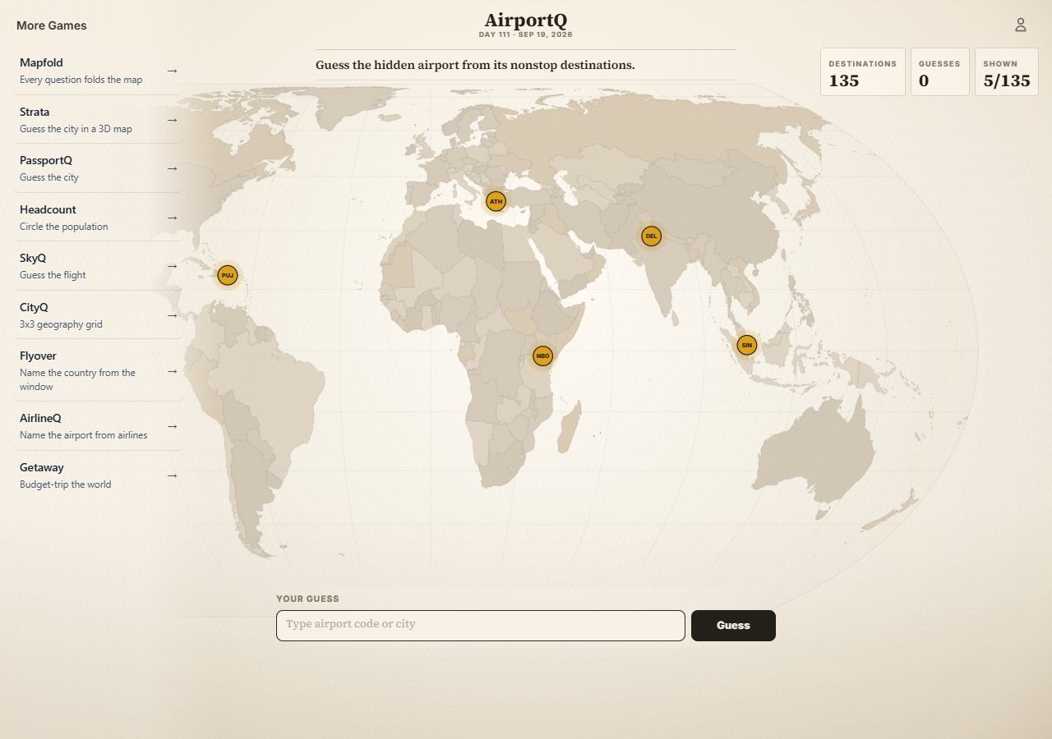Submit with the Guess button

(733, 626)
